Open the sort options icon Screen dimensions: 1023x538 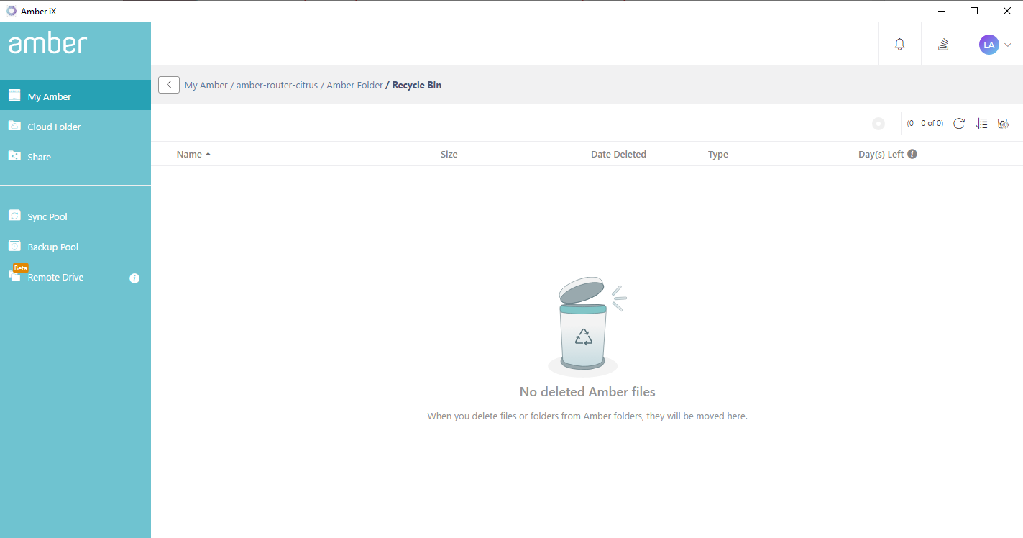pyautogui.click(x=981, y=123)
